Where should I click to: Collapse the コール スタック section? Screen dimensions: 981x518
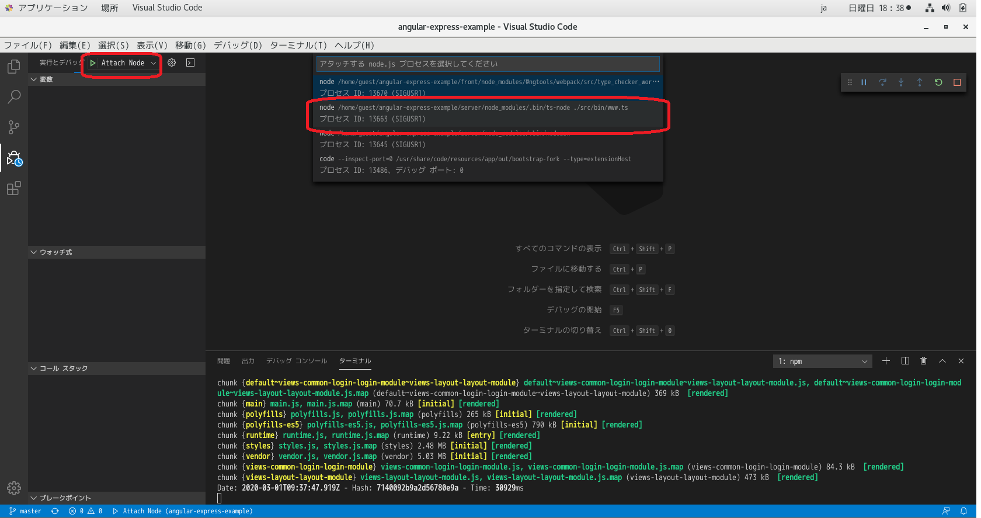tap(117, 368)
